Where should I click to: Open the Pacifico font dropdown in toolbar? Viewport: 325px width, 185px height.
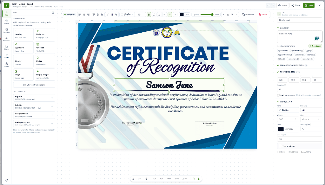(x=127, y=15)
